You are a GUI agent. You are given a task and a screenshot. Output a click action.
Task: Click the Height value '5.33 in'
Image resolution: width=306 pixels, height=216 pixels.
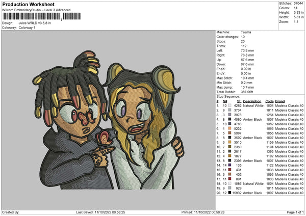(x=298, y=12)
